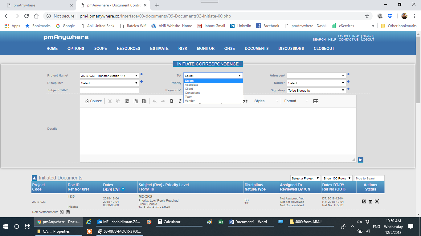
Task: Toggle bold formatting in the editor
Action: click(x=172, y=101)
